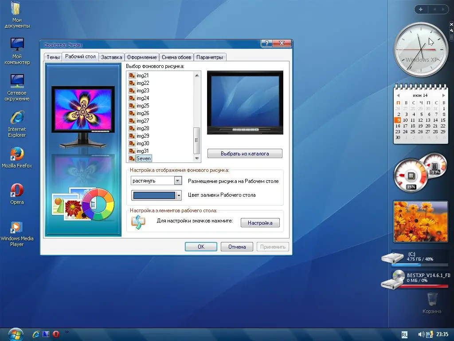This screenshot has height=341, width=454.
Task: Click the wallpaper list scroll down arrow
Action: tap(197, 159)
